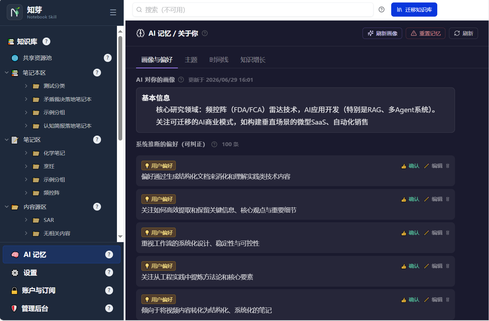Confirm preference 偏好通过生成结构化文档

click(410, 166)
